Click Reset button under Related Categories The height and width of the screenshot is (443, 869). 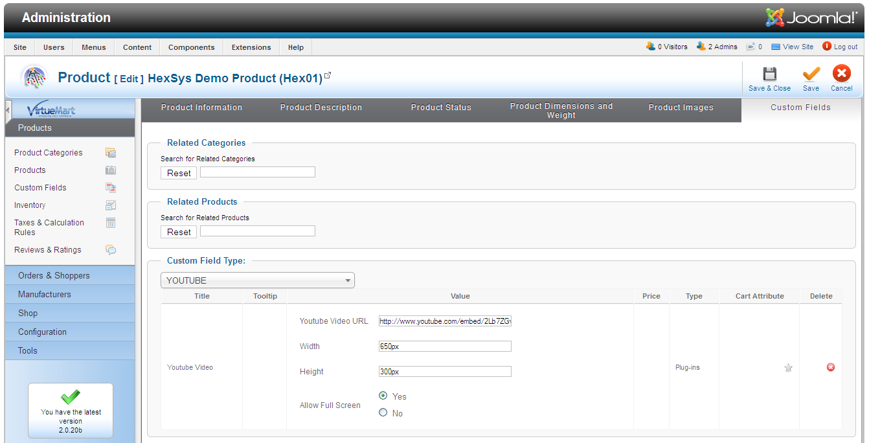pyautogui.click(x=179, y=173)
